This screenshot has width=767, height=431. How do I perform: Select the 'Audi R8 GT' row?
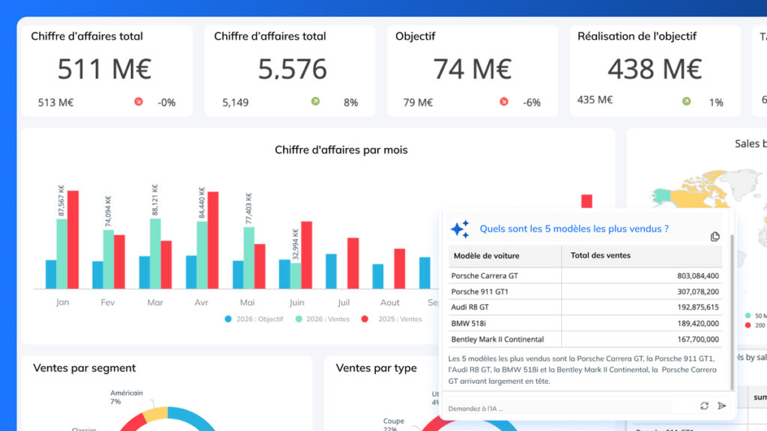(585, 308)
